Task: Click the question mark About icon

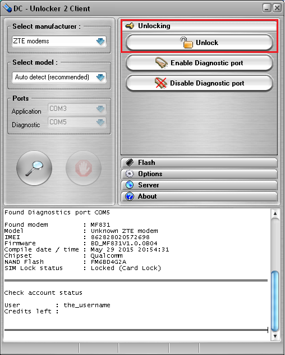Action: (130, 196)
